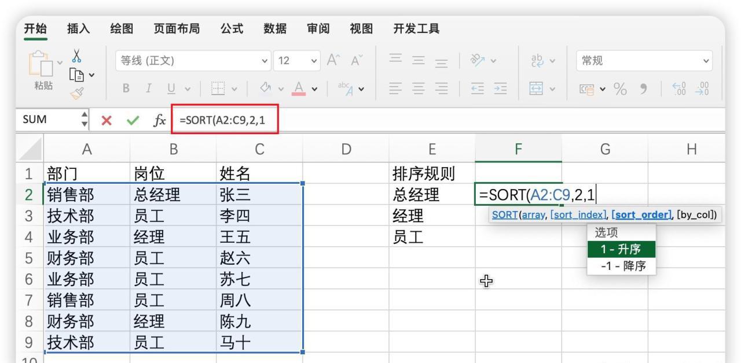Open the 开始 tab
Viewport: 741px width, 363px height.
pyautogui.click(x=35, y=28)
